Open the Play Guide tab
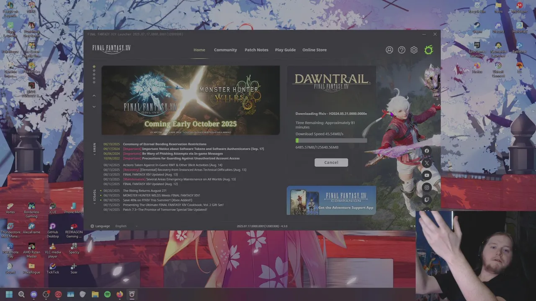This screenshot has width=536, height=301. (x=285, y=50)
